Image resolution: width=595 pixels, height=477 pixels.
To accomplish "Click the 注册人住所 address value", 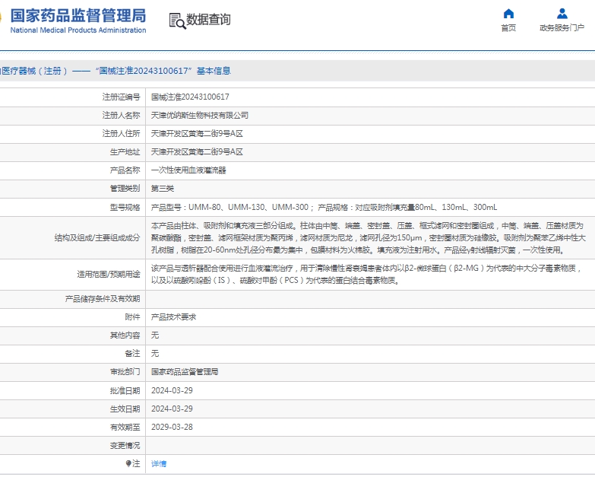I will tap(197, 133).
